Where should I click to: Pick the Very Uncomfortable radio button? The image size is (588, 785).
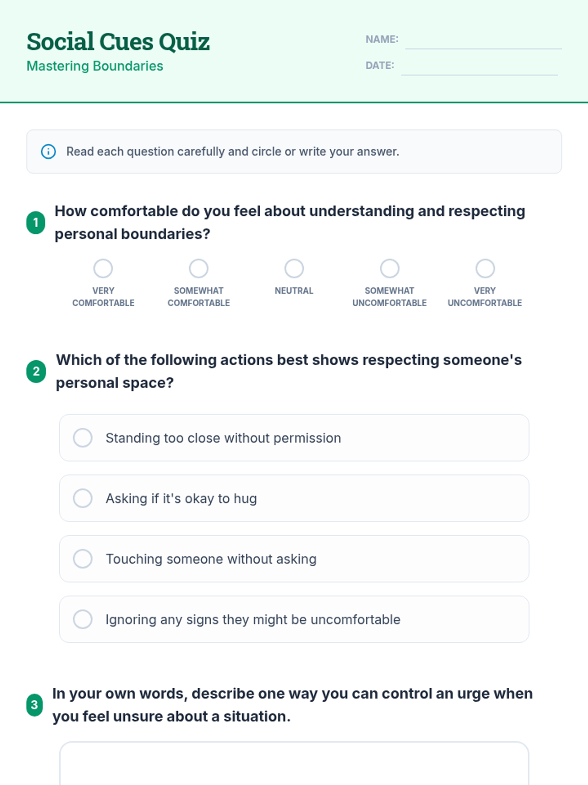click(x=485, y=268)
